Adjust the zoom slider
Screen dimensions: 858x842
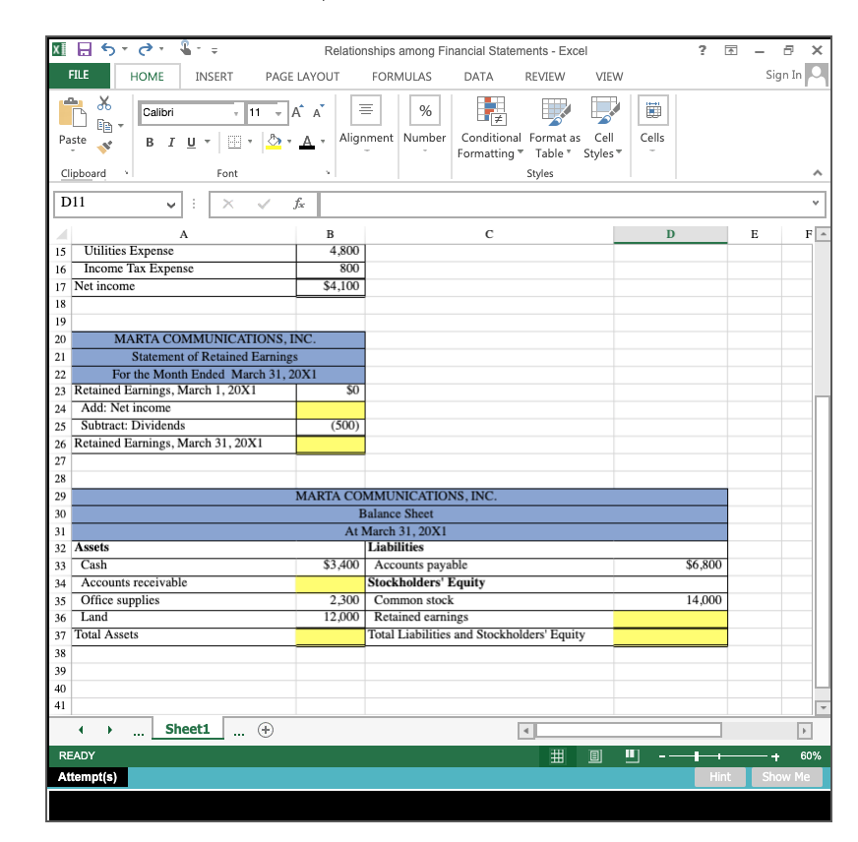699,755
